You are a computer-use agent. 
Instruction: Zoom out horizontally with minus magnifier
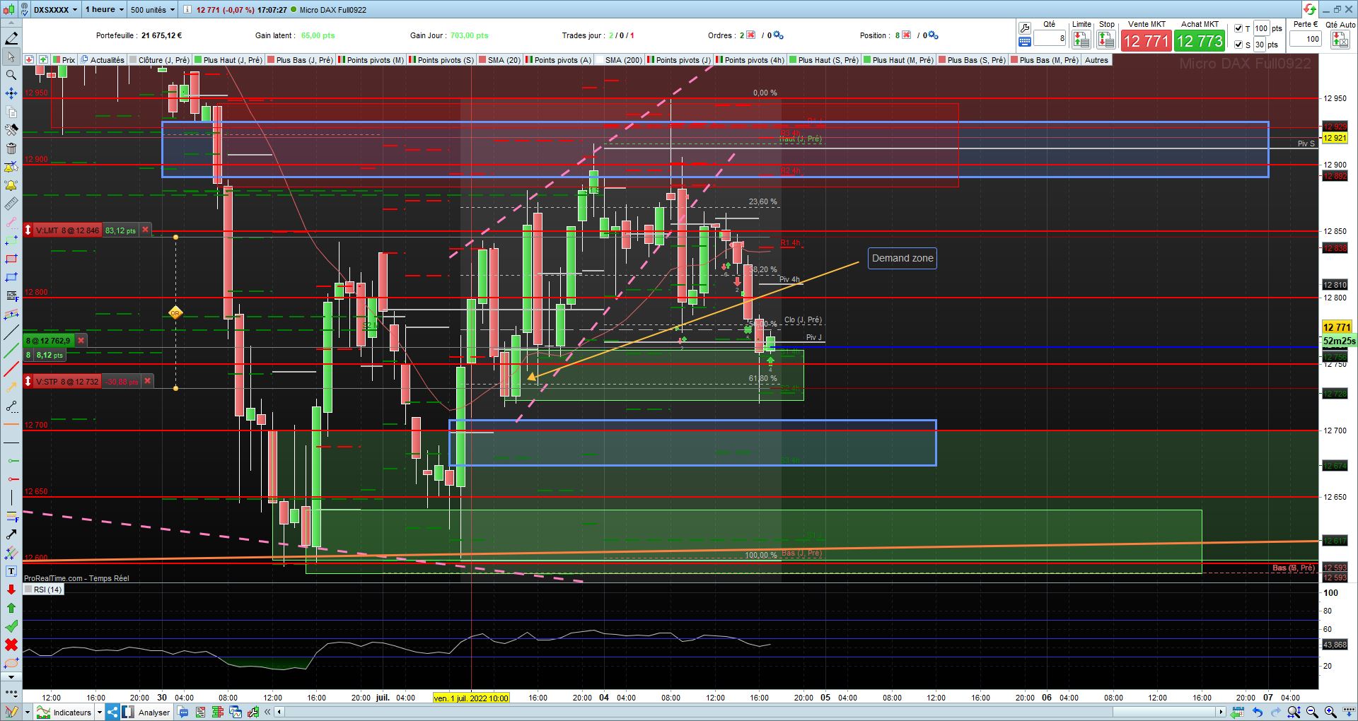pyautogui.click(x=1312, y=712)
